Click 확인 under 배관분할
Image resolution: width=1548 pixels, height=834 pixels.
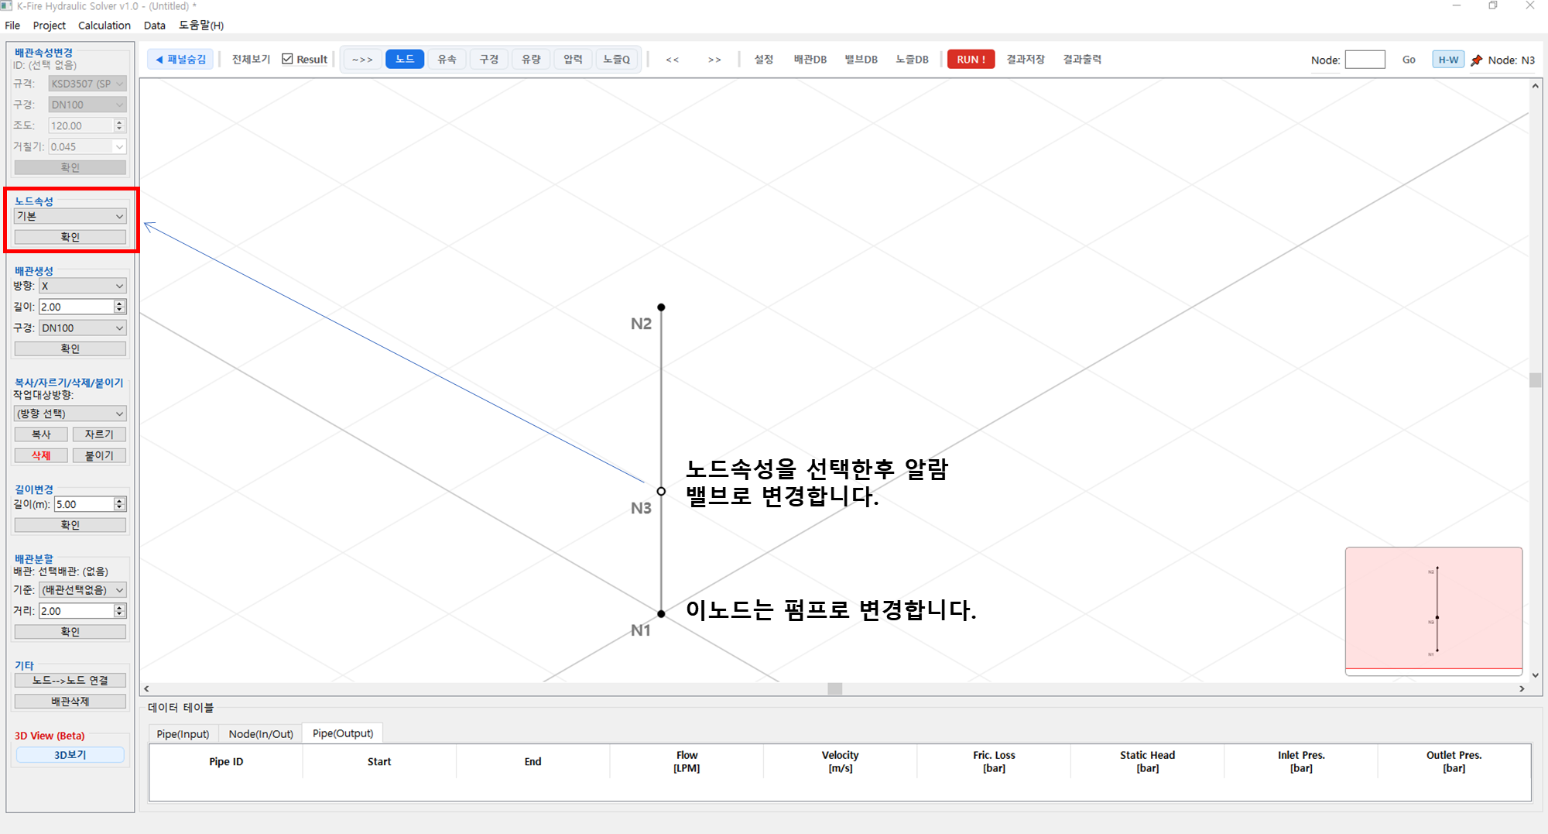tap(70, 632)
